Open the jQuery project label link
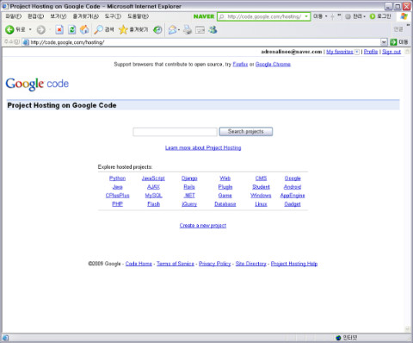This screenshot has width=413, height=343. point(189,204)
